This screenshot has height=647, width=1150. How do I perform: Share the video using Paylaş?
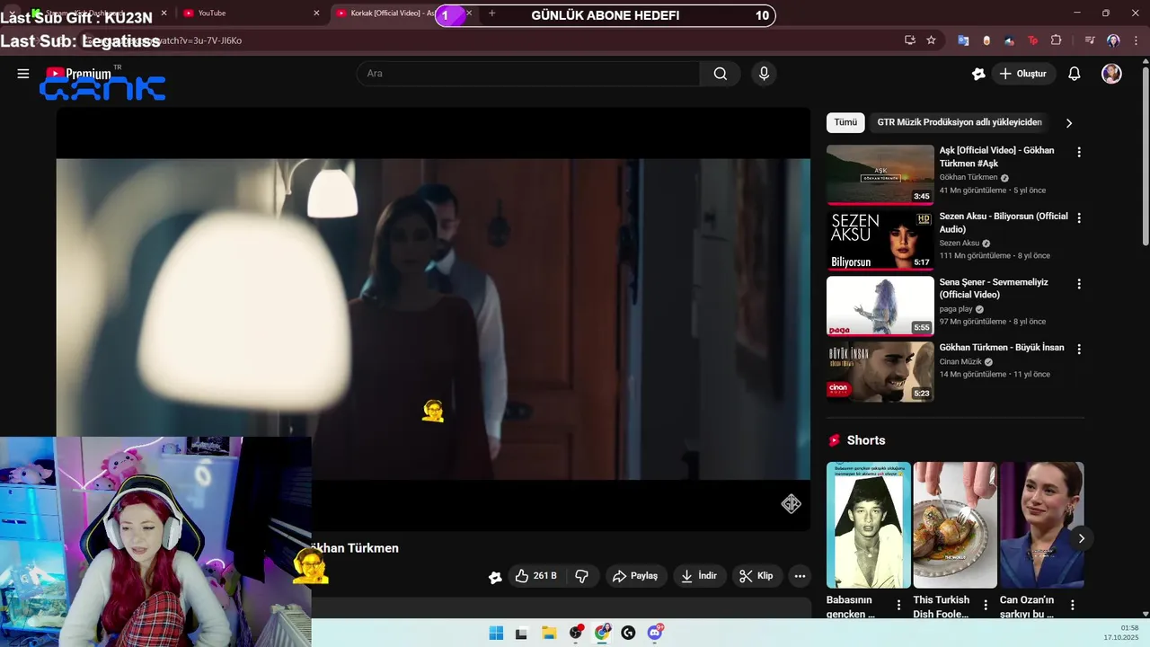coord(635,576)
